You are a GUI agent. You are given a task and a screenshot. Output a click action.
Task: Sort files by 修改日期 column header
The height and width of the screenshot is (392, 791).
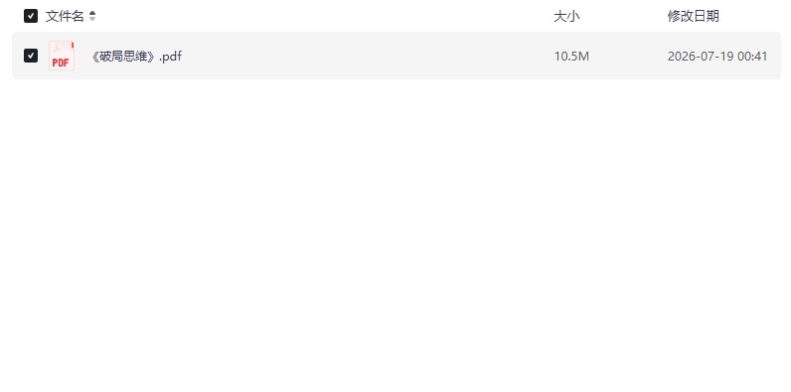[x=694, y=16]
